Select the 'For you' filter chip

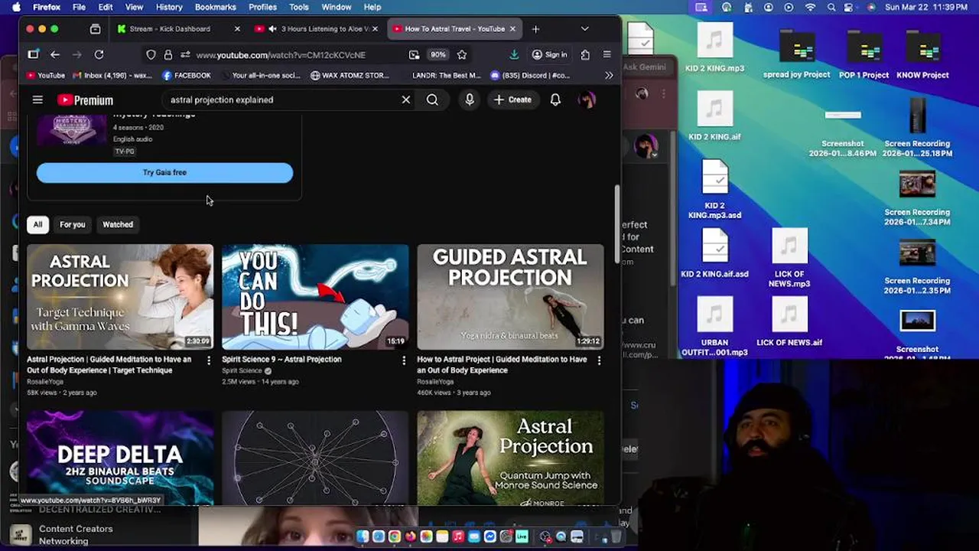pyautogui.click(x=73, y=224)
